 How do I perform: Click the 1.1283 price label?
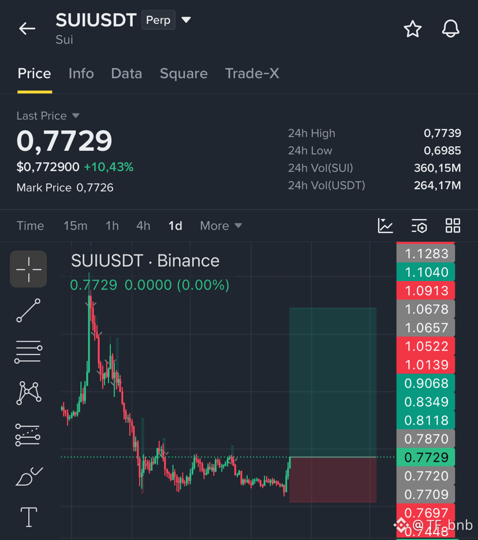pos(426,253)
